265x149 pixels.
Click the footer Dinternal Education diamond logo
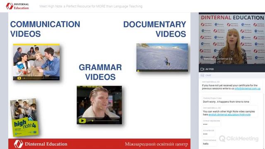pos(18,144)
